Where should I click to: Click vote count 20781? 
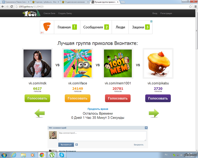point(118,89)
